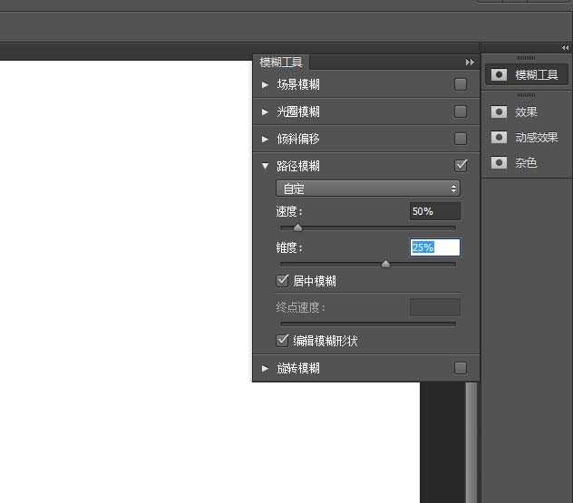Open the 模糊工具 panel icon in dock
Screen dimensions: 573x503
(x=499, y=74)
